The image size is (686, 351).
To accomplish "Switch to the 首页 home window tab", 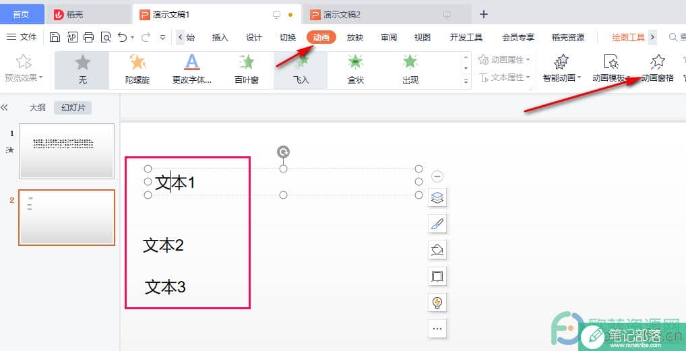I will [x=22, y=14].
